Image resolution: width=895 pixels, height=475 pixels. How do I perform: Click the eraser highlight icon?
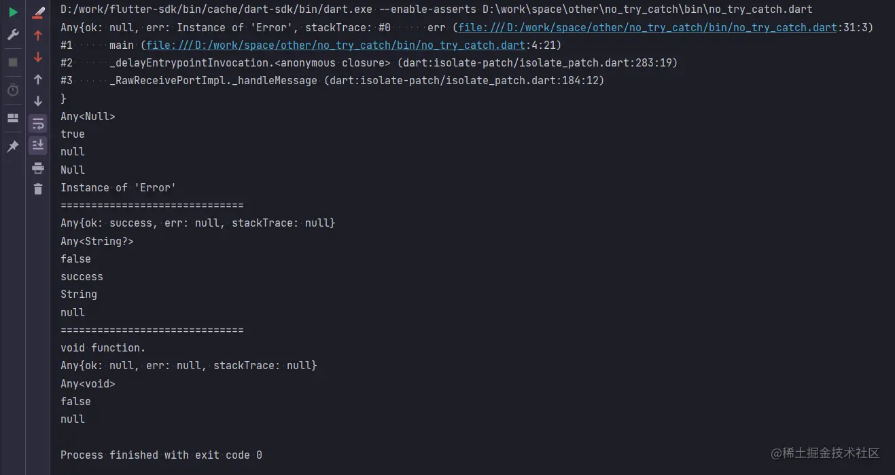coord(38,12)
